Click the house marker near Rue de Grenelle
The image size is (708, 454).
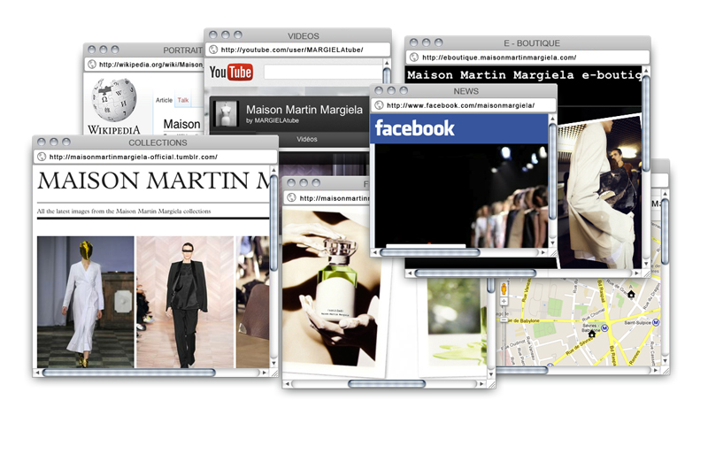coord(631,294)
